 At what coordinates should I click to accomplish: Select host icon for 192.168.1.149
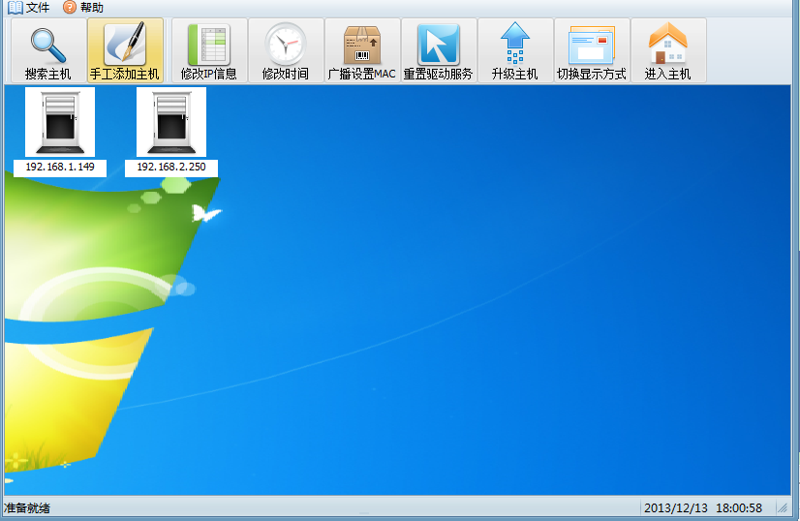[60, 122]
